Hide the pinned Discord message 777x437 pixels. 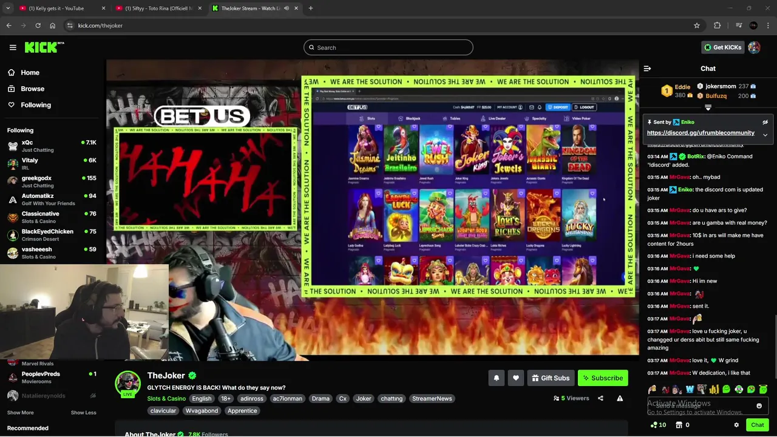coord(765,122)
